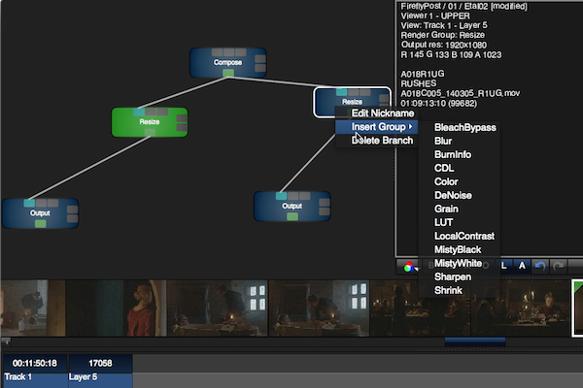Image resolution: width=583 pixels, height=388 pixels.
Task: Select thumbnail of woman in red dress
Action: coord(117,308)
